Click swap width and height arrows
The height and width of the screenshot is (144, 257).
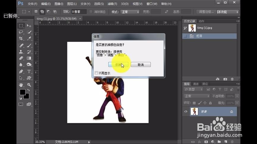coord(166,12)
